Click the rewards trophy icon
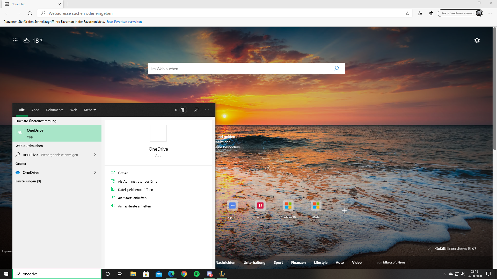Screen dimensions: 497x279 [x=183, y=110]
